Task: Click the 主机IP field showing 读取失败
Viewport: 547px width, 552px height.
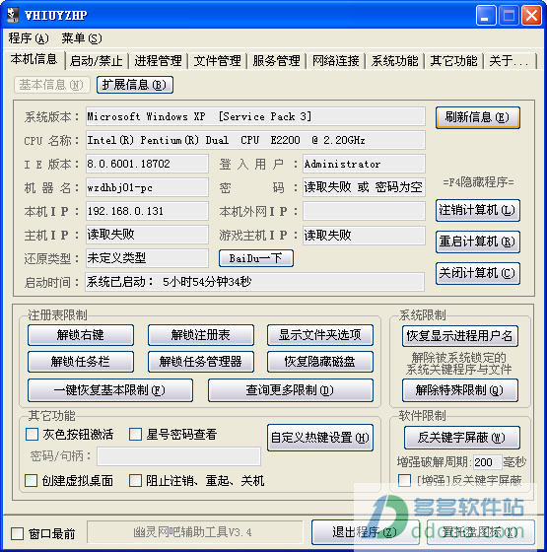Action: 147,235
